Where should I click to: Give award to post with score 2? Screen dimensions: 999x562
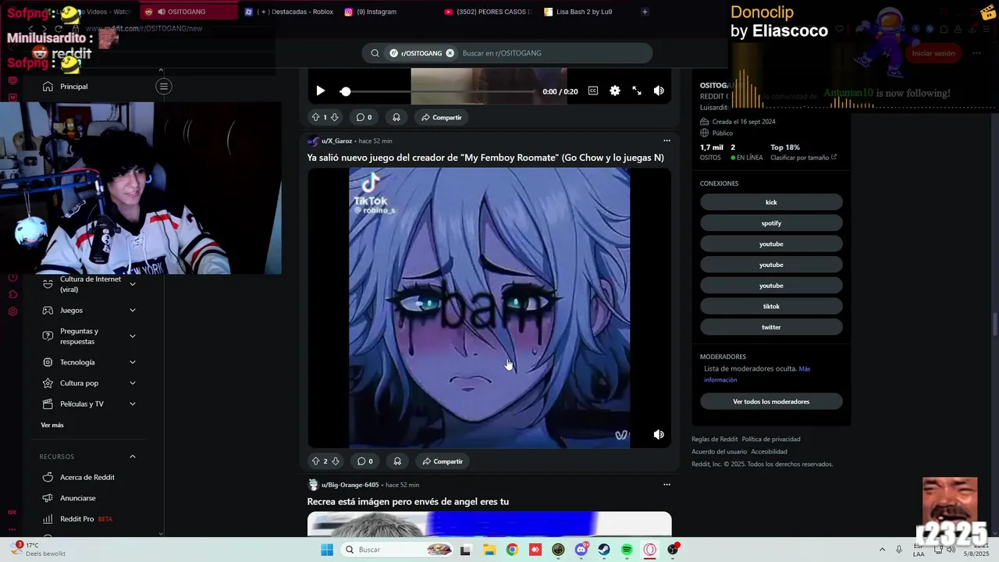(x=397, y=461)
